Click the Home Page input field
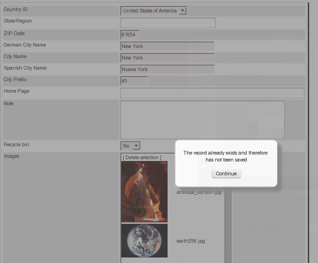 pos(212,93)
